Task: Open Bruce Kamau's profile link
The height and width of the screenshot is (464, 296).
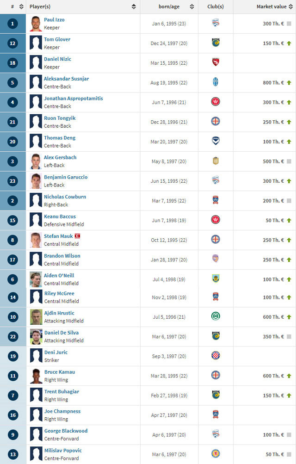Action: (x=60, y=372)
